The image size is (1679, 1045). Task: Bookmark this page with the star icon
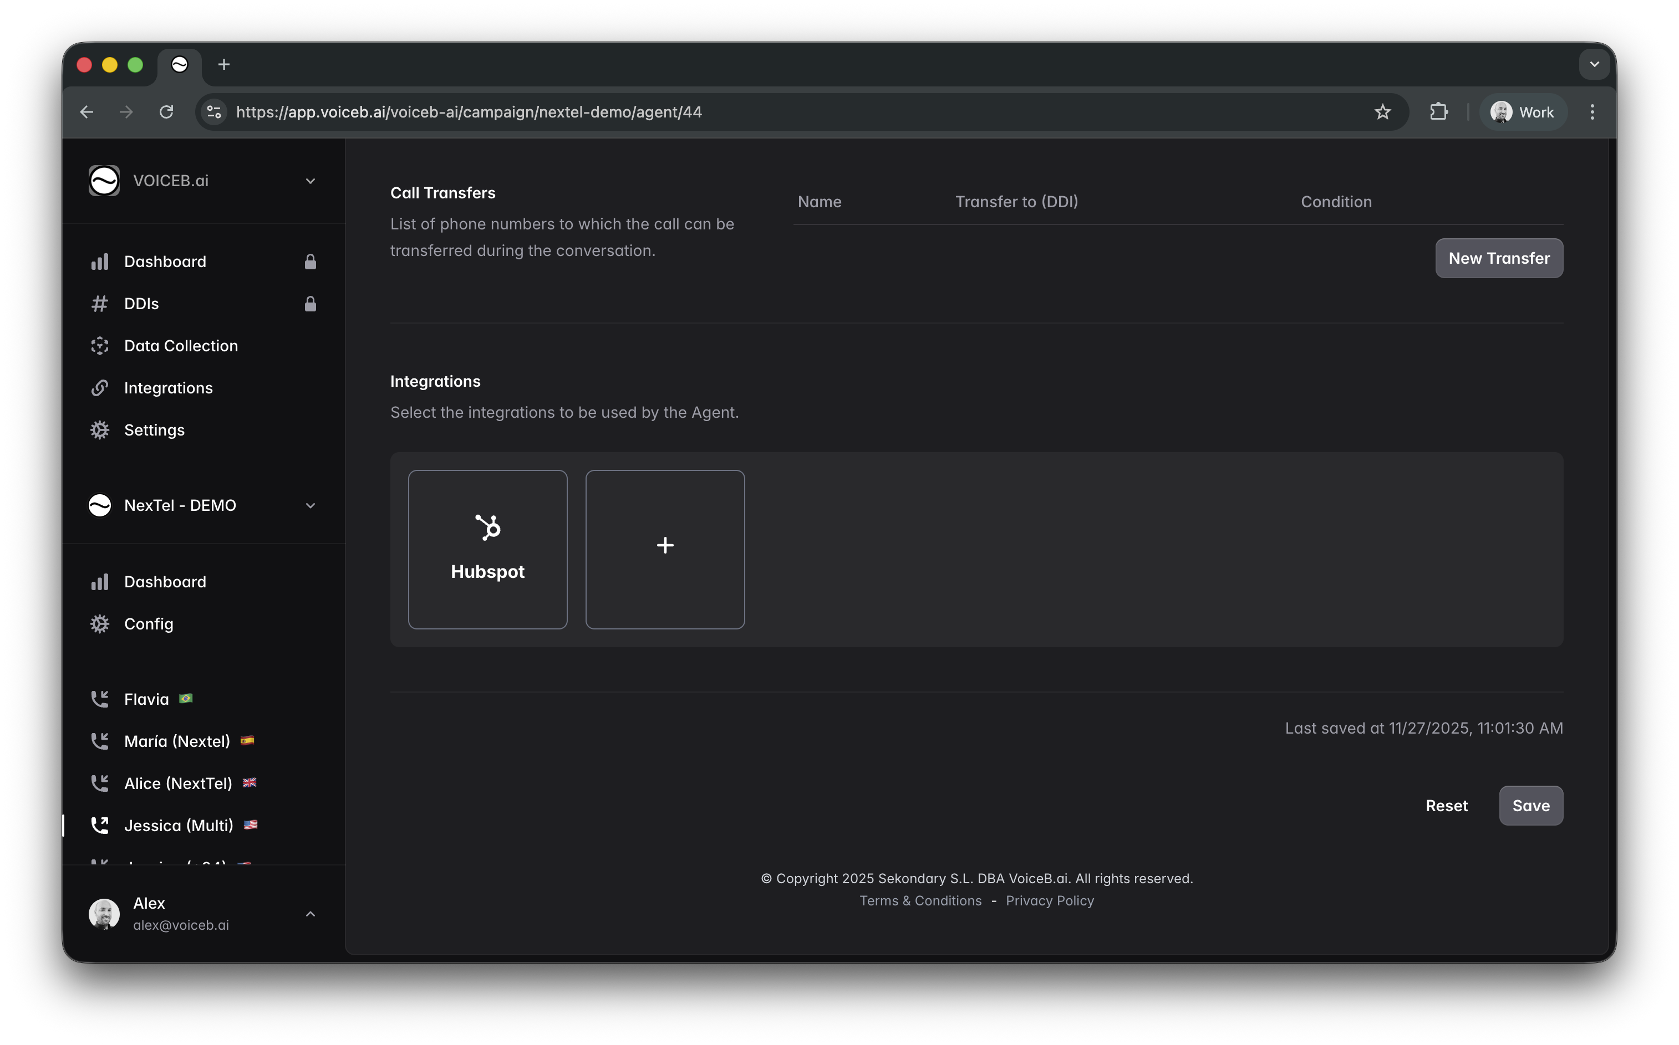click(1382, 112)
